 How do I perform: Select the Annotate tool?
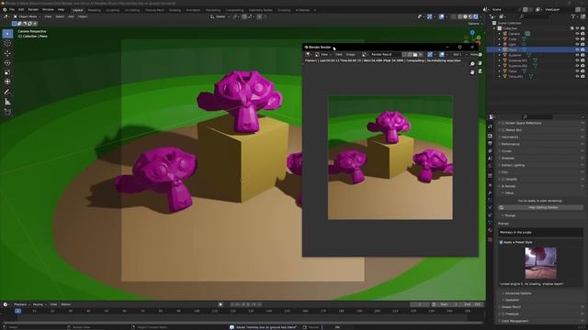(7, 92)
